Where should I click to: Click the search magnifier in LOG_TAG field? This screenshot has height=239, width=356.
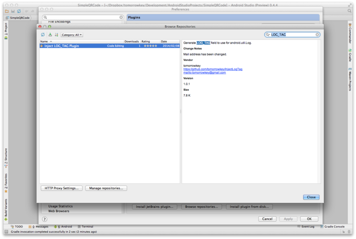268,35
